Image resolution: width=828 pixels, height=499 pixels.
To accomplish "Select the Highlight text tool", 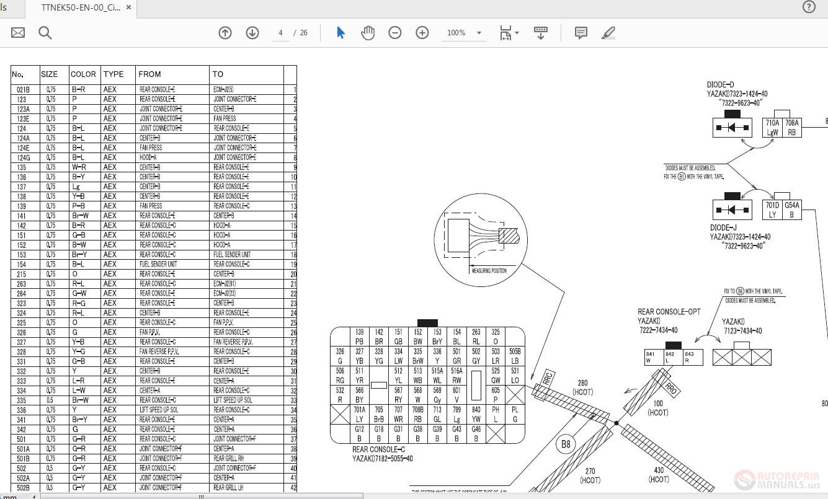I will pyautogui.click(x=608, y=32).
